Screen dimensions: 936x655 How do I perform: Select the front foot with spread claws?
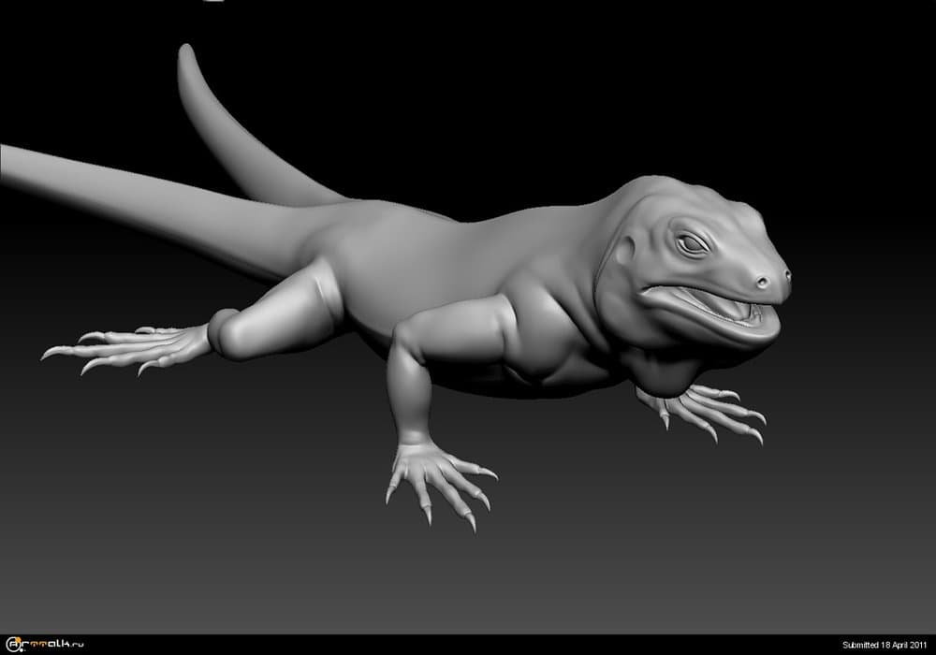coord(435,475)
